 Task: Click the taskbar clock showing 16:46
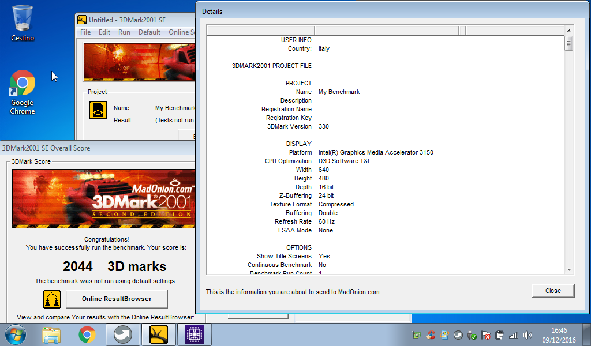(x=559, y=334)
